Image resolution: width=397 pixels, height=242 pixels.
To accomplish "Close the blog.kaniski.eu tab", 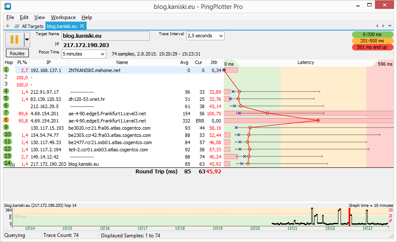I will pos(82,26).
